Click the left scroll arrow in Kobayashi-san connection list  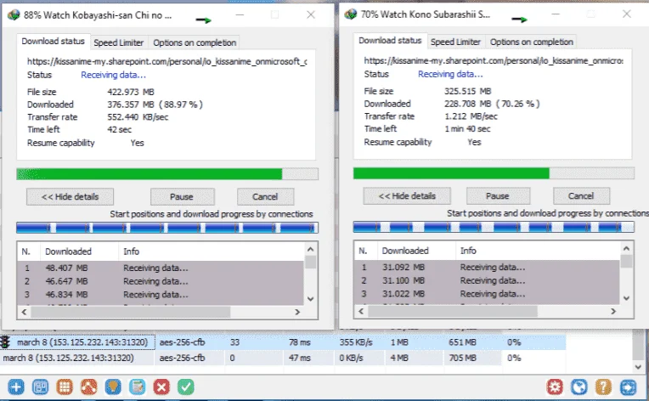point(24,312)
